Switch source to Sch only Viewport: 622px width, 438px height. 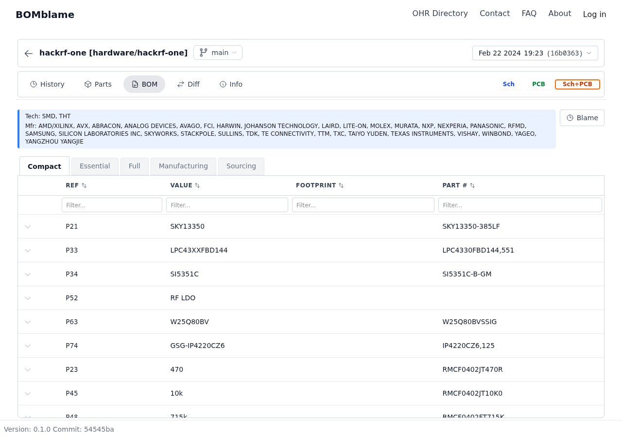click(508, 84)
